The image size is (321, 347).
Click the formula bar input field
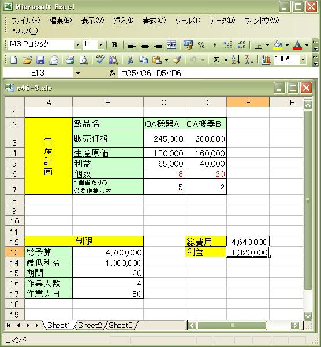click(x=217, y=73)
